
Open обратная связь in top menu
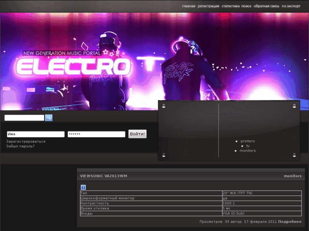click(266, 6)
